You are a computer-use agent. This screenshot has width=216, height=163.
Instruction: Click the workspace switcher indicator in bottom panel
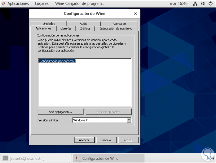[210, 158]
